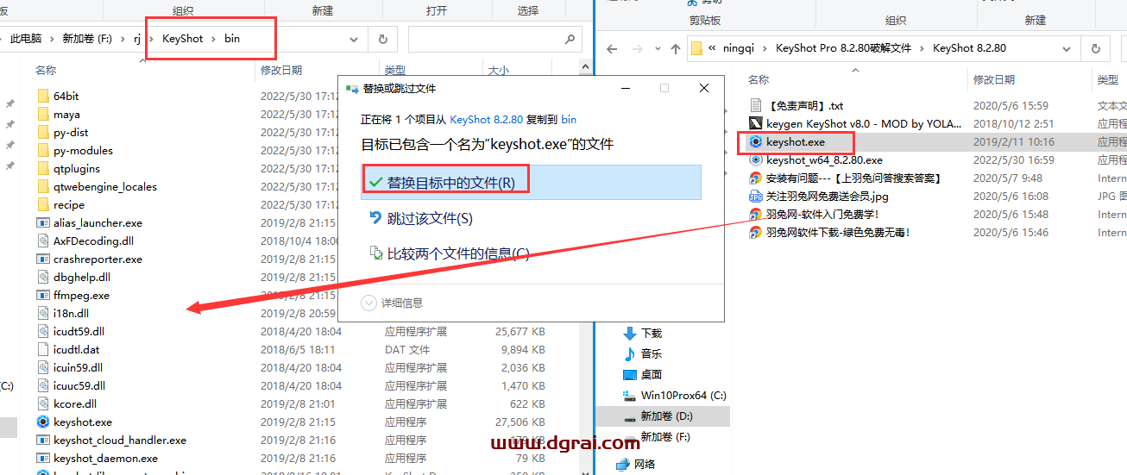Select the keyshot_daemon.exe file icon
This screenshot has height=475, width=1127.
click(43, 458)
